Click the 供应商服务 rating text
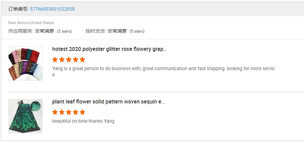Viewport: 304px width, 143px height. [x=40, y=31]
